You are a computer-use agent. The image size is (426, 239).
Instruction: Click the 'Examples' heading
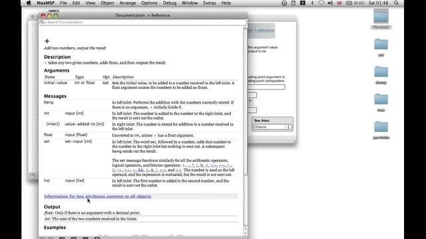pos(55,227)
